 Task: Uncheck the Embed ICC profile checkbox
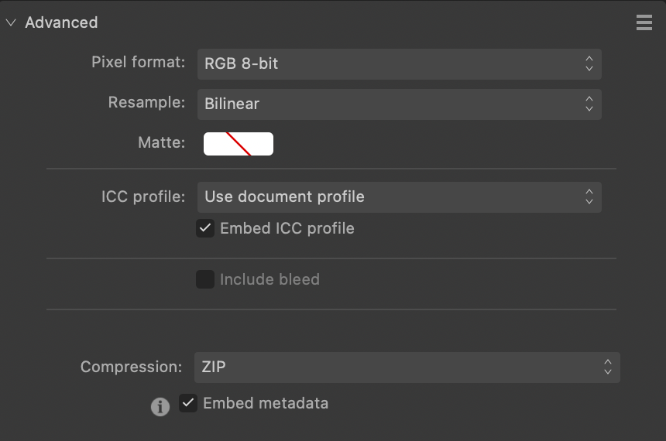[x=205, y=228]
